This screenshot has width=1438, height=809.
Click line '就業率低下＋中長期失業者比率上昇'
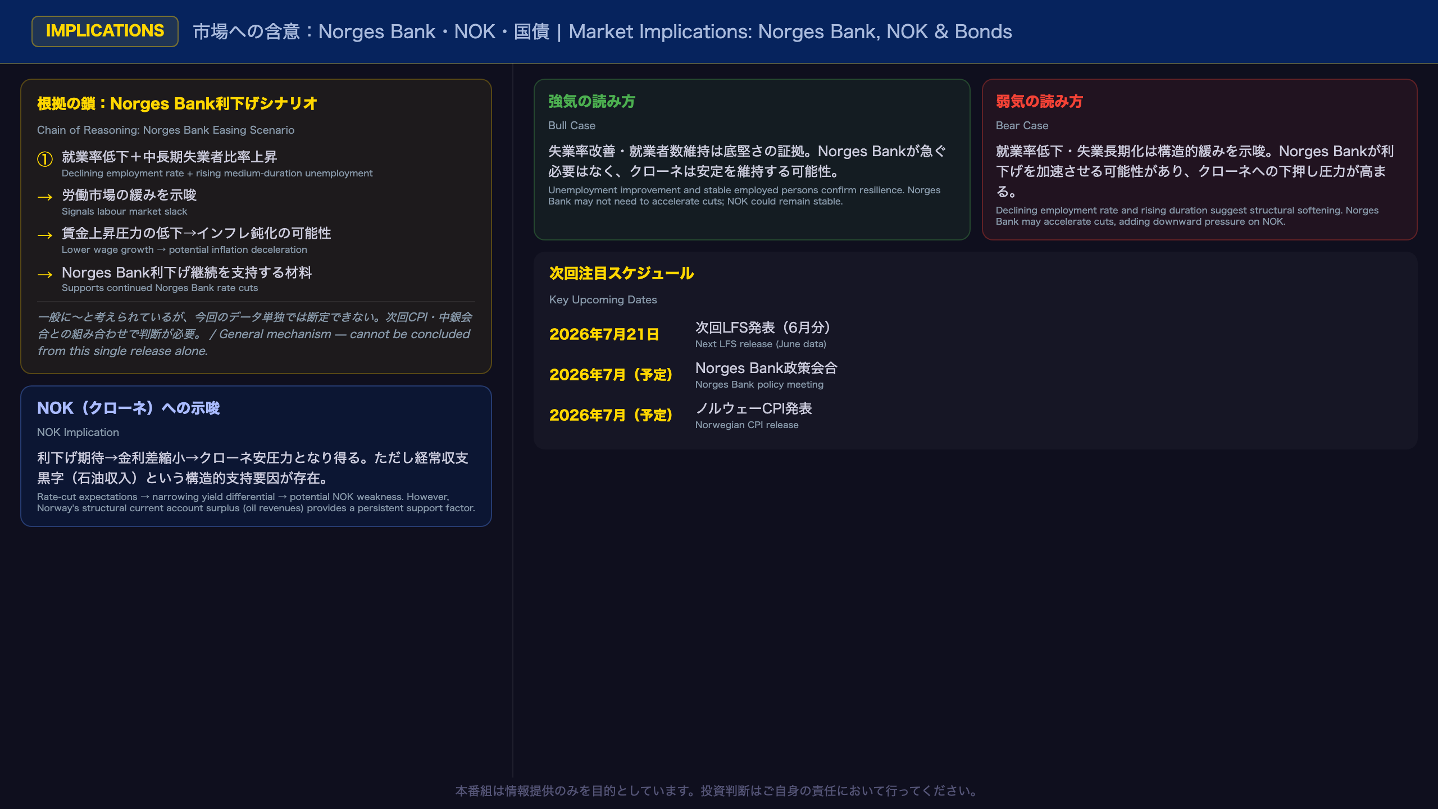point(169,157)
